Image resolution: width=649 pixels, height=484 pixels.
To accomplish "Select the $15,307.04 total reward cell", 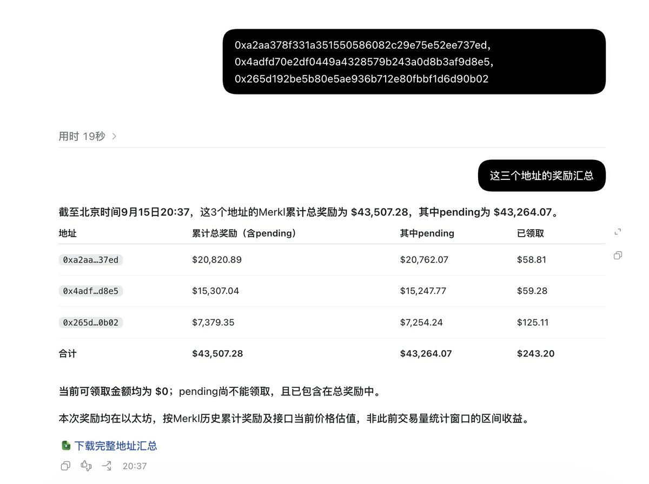I will 215,291.
